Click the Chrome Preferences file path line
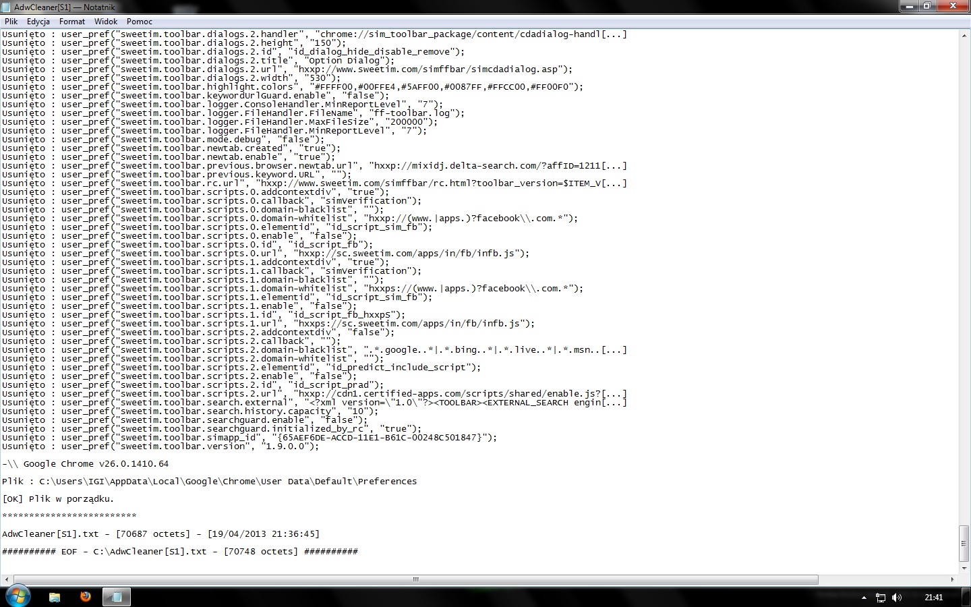Viewport: 971px width, 607px height. (210, 482)
